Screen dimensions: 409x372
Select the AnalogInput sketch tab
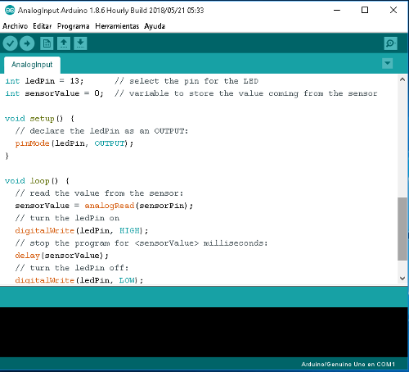[32, 65]
